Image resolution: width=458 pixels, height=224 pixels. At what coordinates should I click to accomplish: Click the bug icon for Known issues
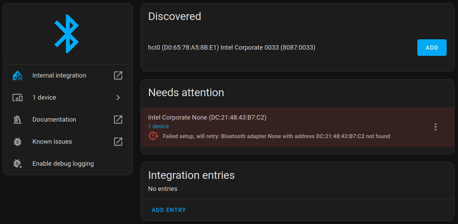(18, 142)
